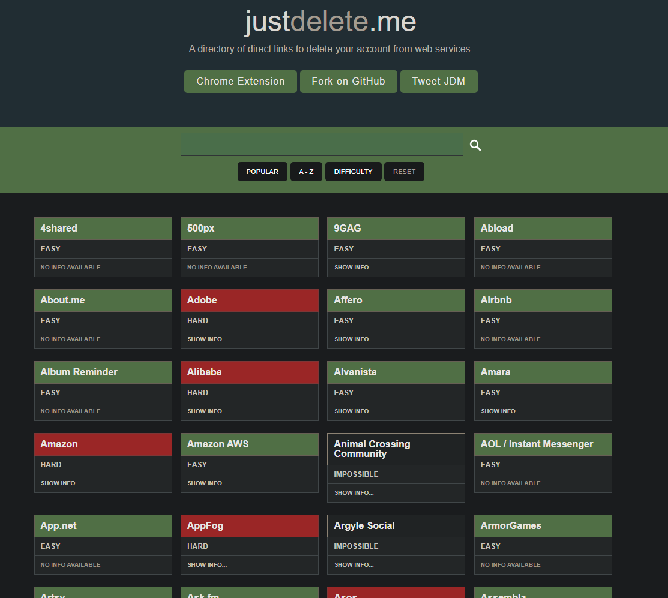Click the magnifying glass search icon

click(475, 145)
